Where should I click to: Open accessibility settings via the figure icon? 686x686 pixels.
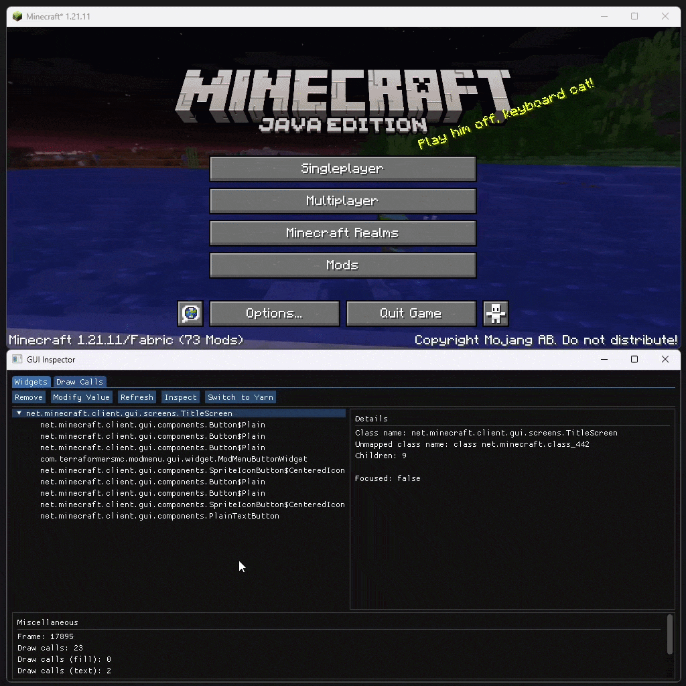[x=496, y=314]
